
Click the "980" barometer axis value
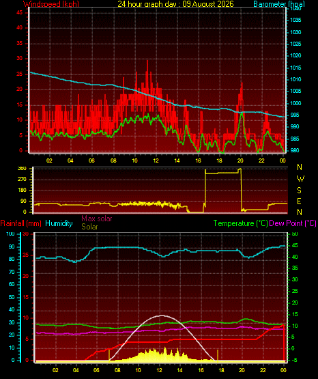click(294, 150)
